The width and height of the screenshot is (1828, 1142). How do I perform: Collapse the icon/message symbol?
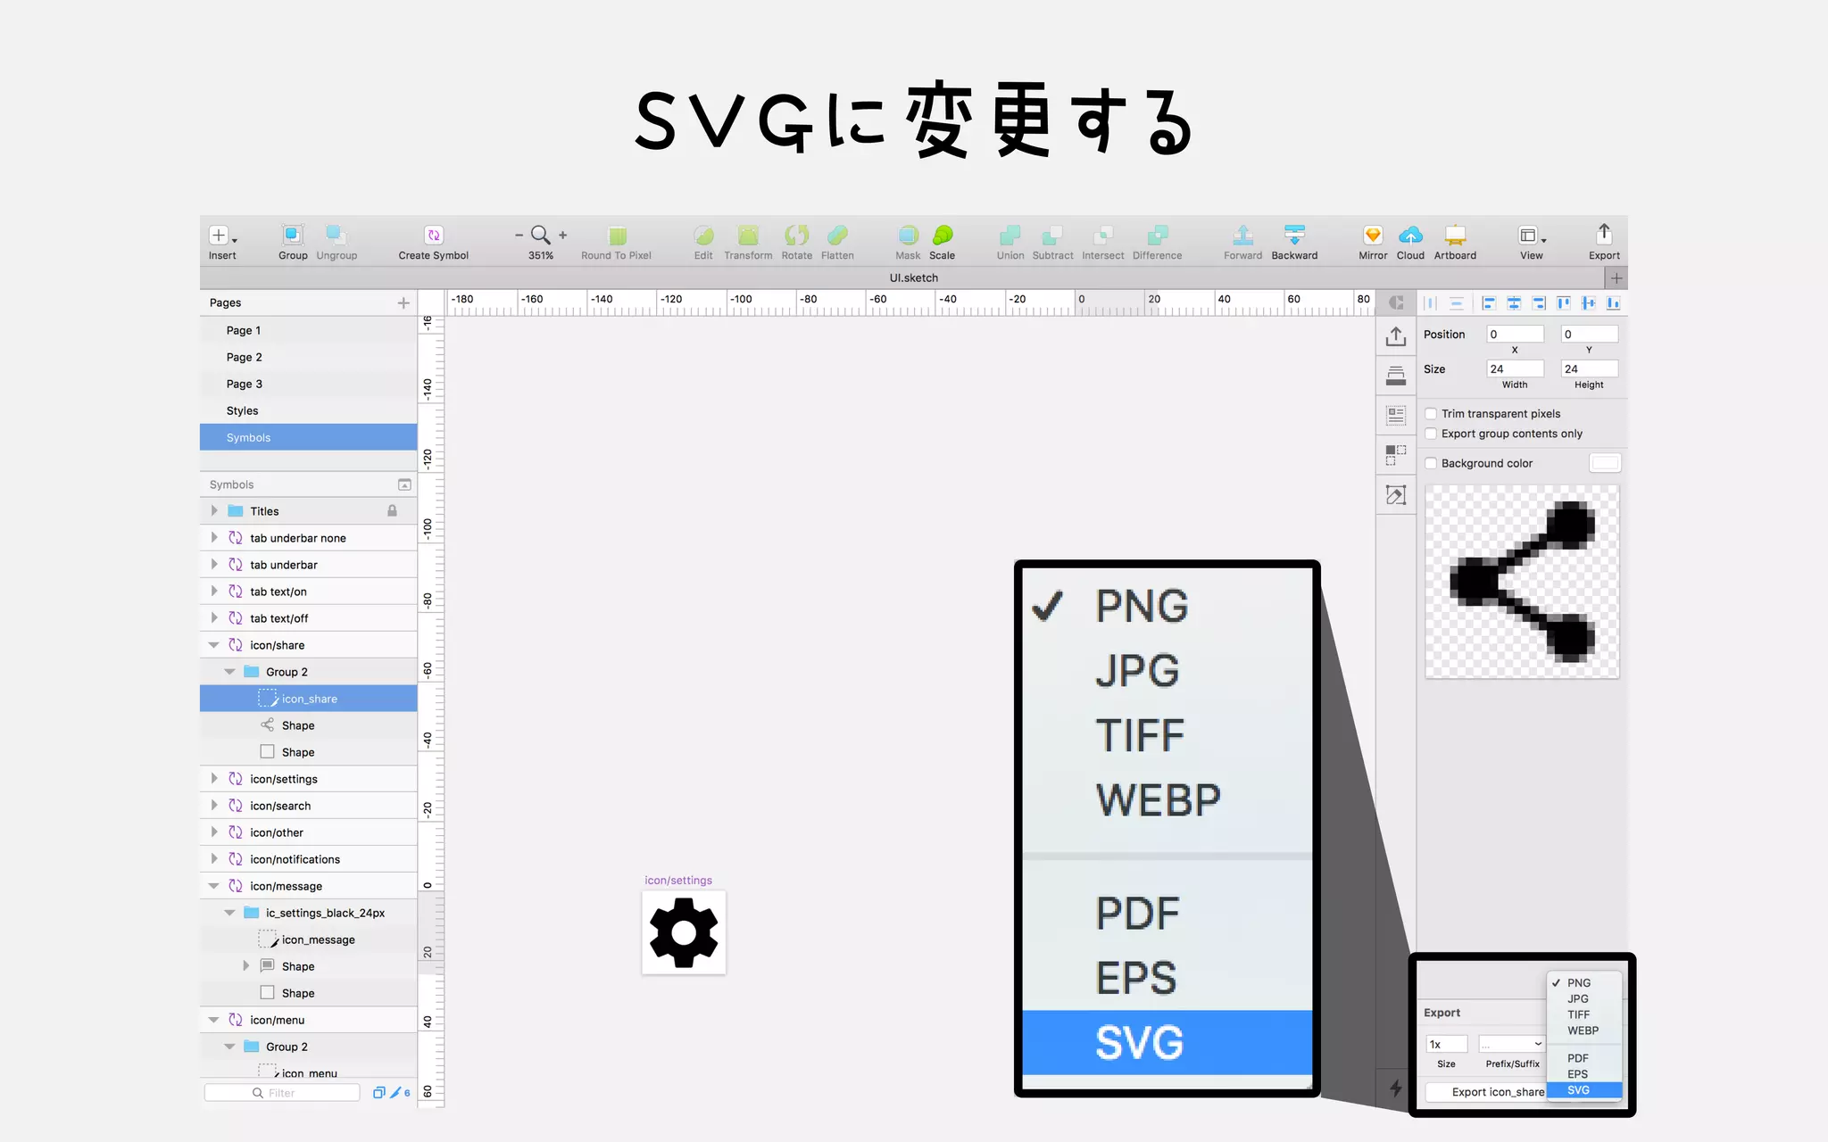214,885
